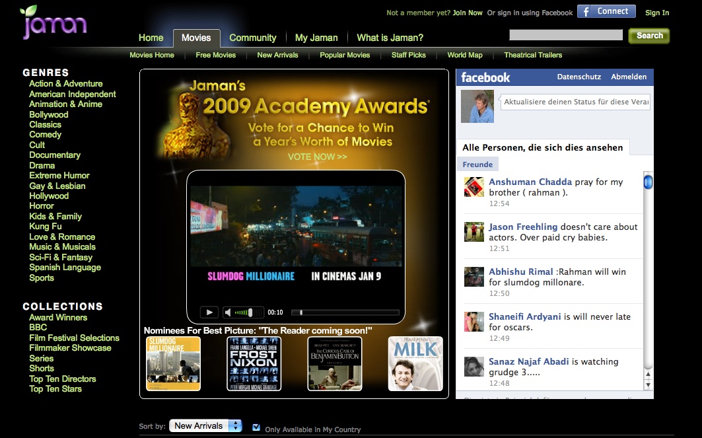Browse the Spanish Language genre
Image resolution: width=702 pixels, height=438 pixels.
[x=65, y=268]
